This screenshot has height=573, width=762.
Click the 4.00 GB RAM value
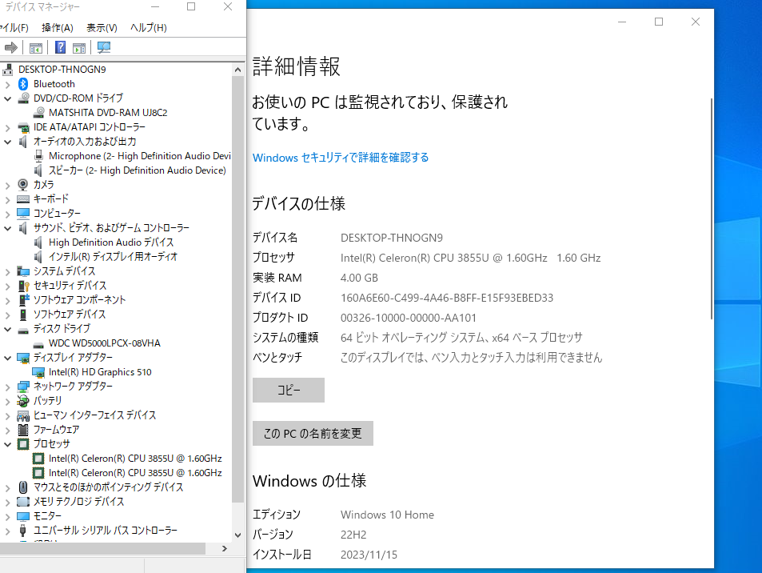(359, 278)
